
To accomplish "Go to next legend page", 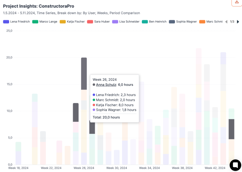I will coord(238,22).
